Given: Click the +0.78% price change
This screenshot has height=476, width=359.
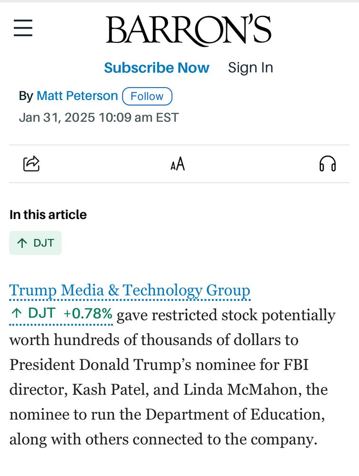Looking at the screenshot, I should [x=88, y=313].
